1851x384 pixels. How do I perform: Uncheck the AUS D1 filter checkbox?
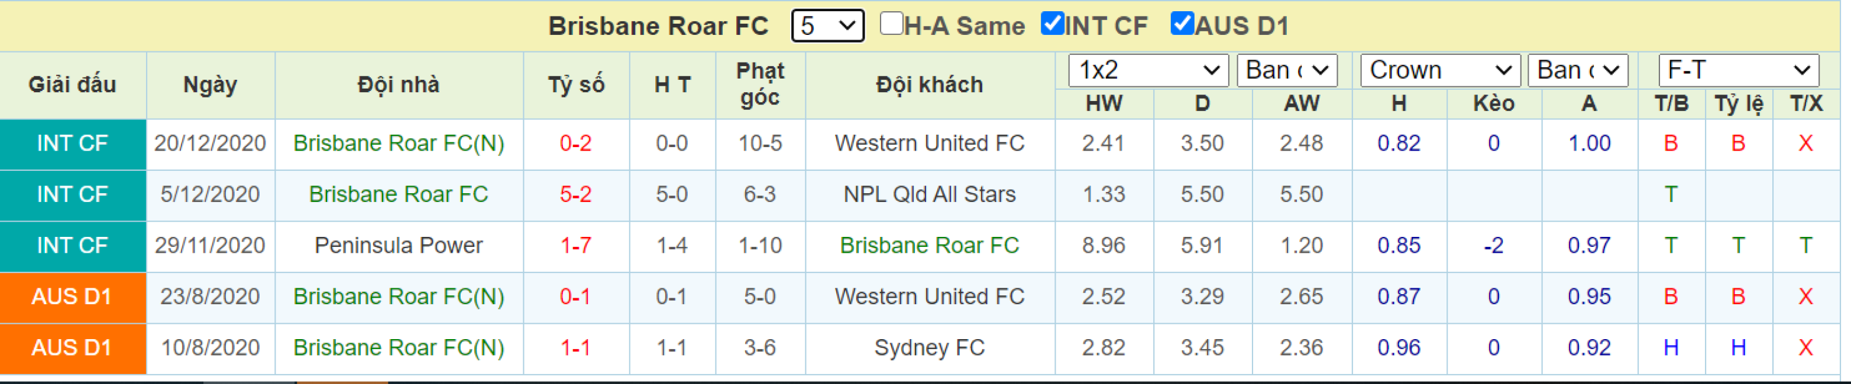pos(1182,24)
